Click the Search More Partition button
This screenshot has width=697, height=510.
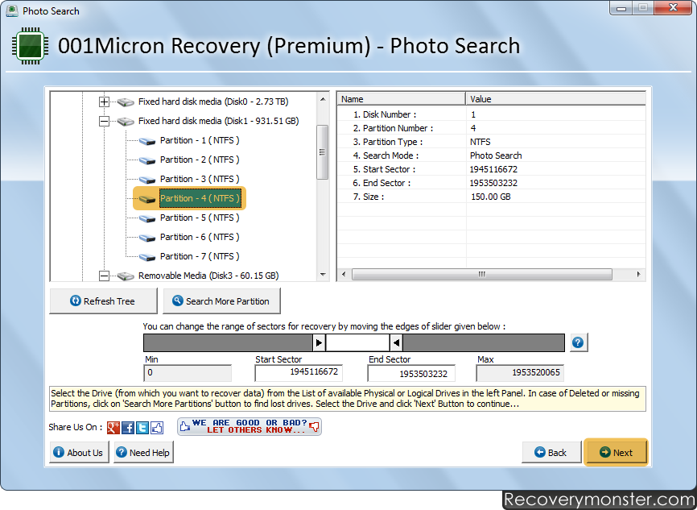(x=221, y=301)
